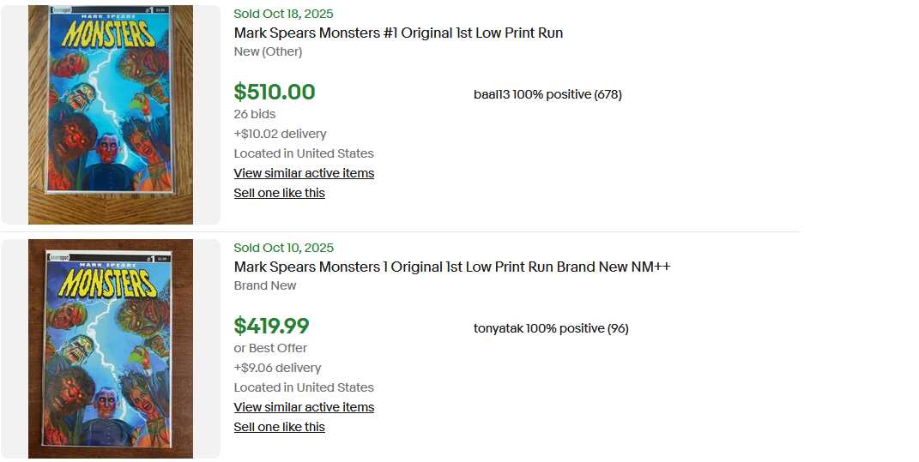This screenshot has width=919, height=462.
Task: View similar active items for the $510.00 listing
Action: pyautogui.click(x=304, y=173)
